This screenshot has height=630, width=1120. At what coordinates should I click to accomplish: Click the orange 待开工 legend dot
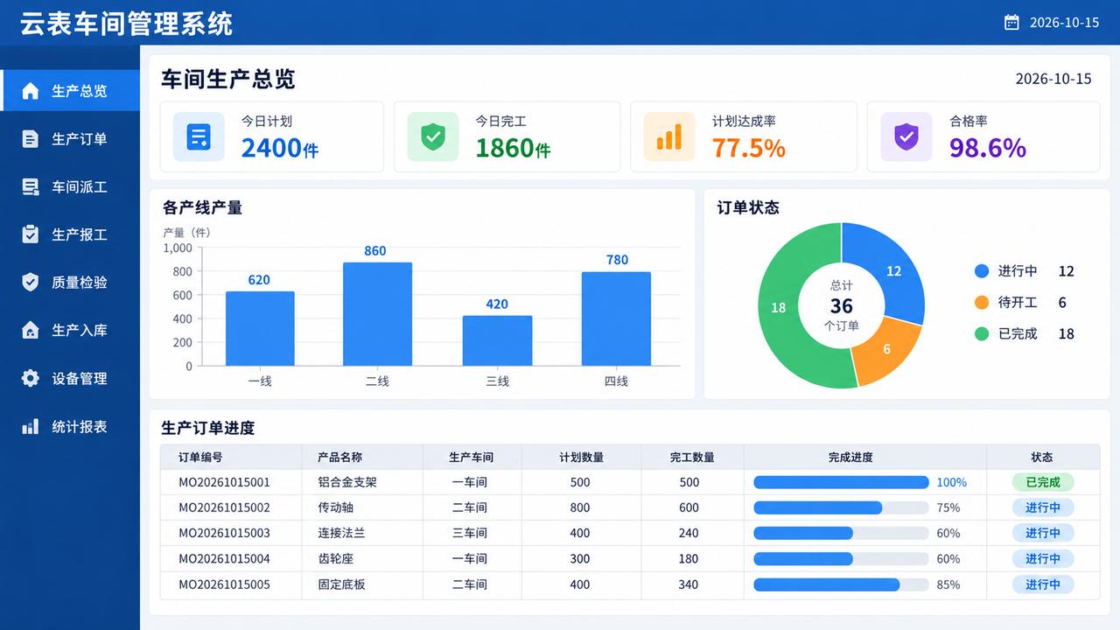coord(982,303)
